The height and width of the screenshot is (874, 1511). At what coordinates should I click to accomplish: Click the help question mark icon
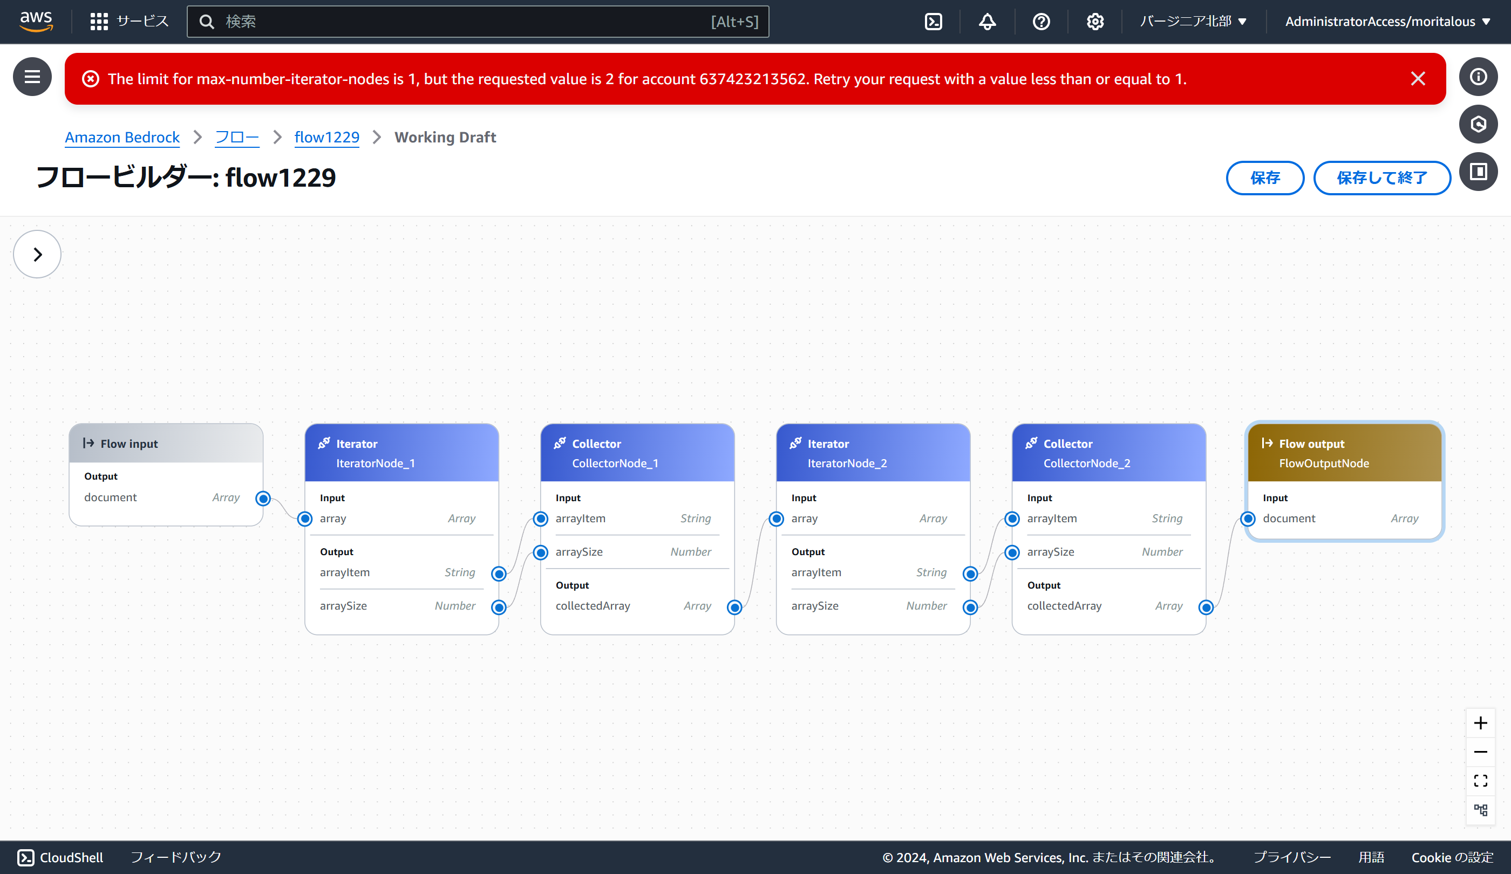pyautogui.click(x=1041, y=22)
